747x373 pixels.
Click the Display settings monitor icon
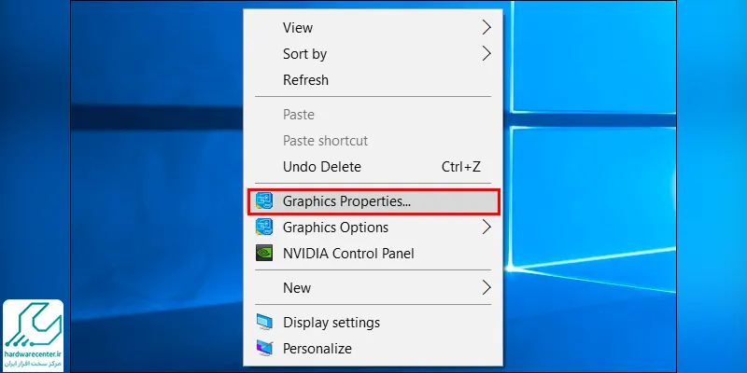[264, 322]
